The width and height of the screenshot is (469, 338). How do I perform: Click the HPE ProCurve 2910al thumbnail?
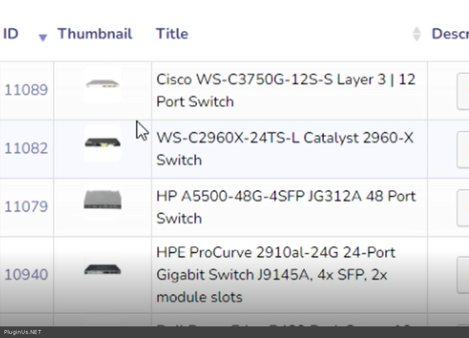(102, 270)
